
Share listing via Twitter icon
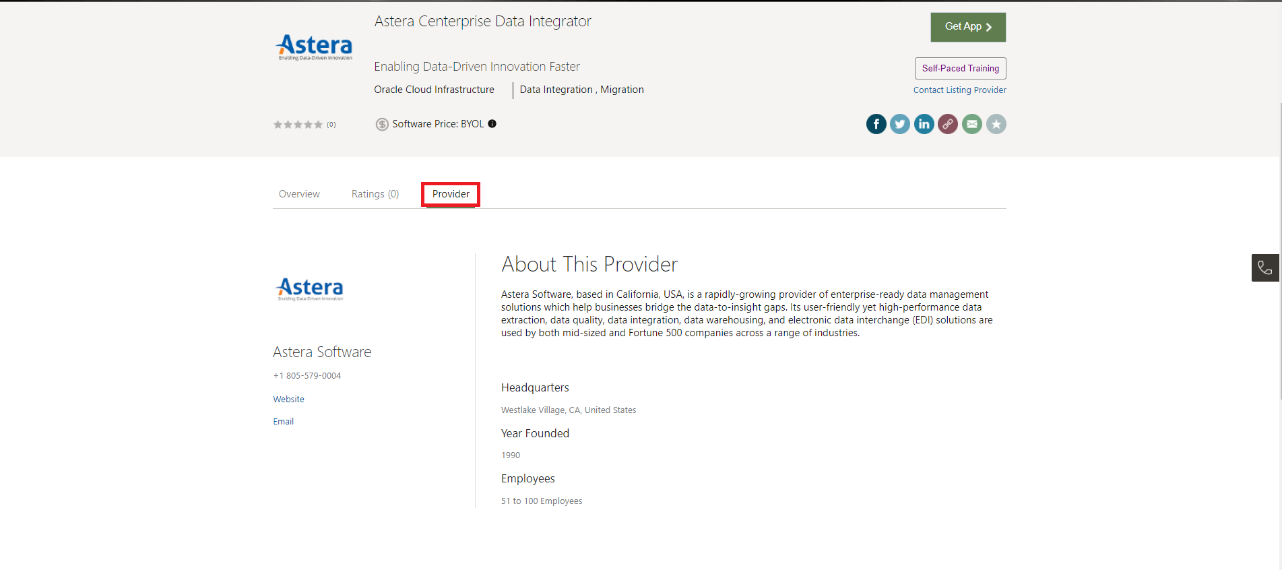pyautogui.click(x=900, y=124)
